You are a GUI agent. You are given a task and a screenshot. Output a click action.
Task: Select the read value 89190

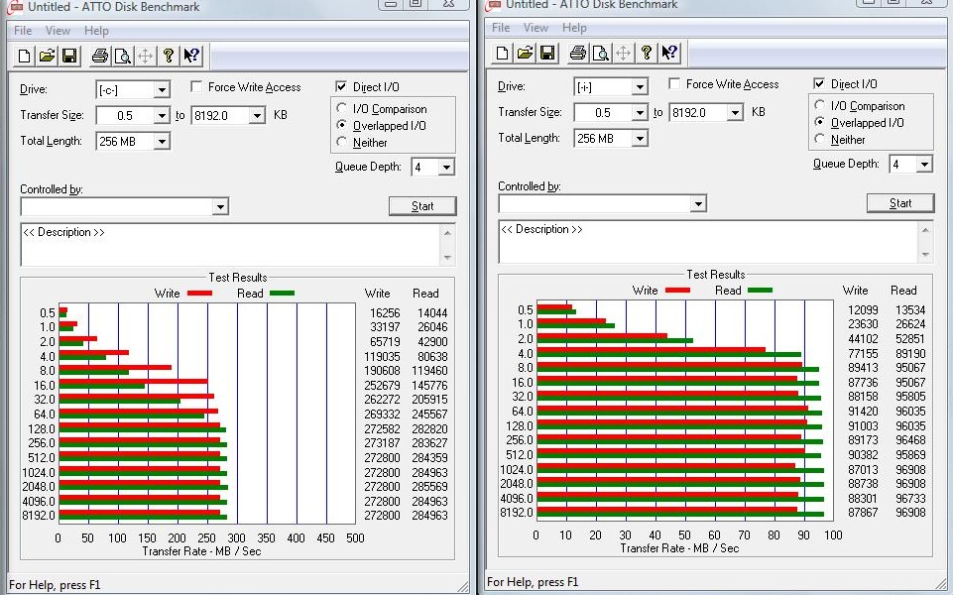tap(910, 354)
